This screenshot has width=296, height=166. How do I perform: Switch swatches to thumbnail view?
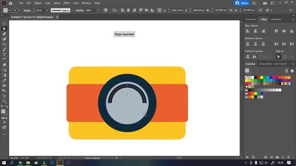(x=292, y=71)
